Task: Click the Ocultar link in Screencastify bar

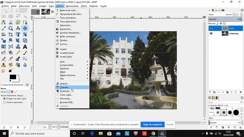Action: [170, 124]
